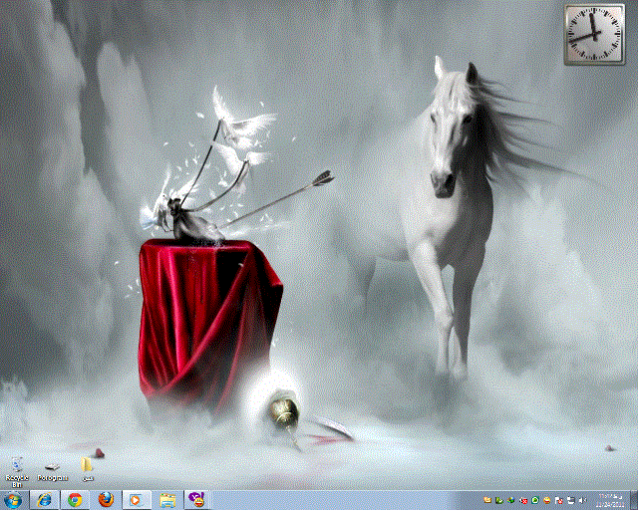Select the Recycle Bin desktop icon

pyautogui.click(x=17, y=468)
